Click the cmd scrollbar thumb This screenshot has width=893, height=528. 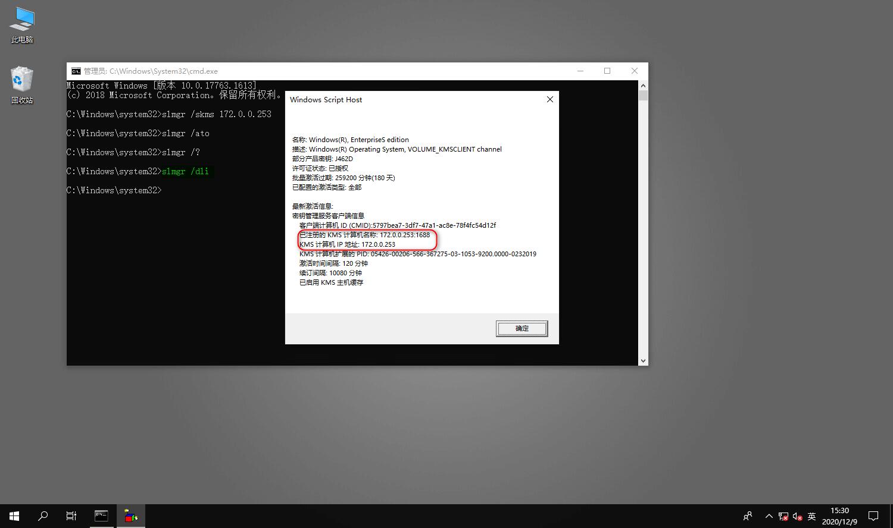pos(643,95)
